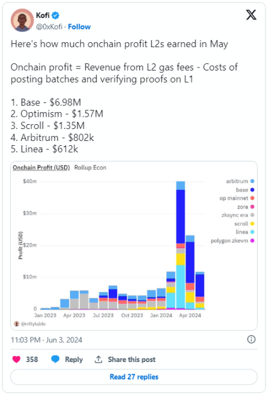Screen dimensions: 269x394
Task: Click the @niftytable credit link
Action: point(33,324)
